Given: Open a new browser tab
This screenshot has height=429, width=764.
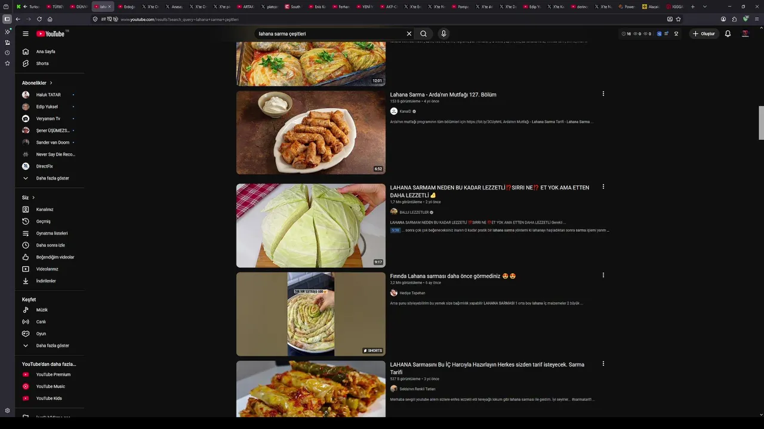Looking at the screenshot, I should point(693,7).
